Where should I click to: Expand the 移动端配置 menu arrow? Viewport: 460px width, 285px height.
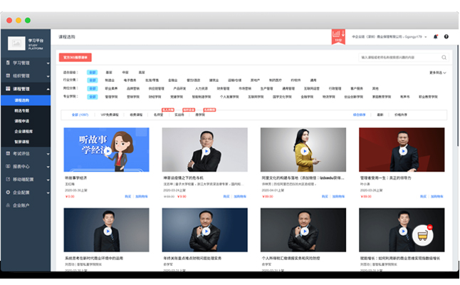tap(48, 180)
